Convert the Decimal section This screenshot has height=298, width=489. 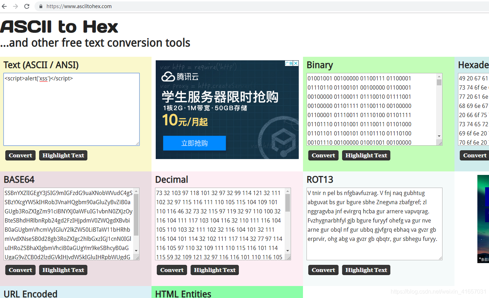click(172, 270)
